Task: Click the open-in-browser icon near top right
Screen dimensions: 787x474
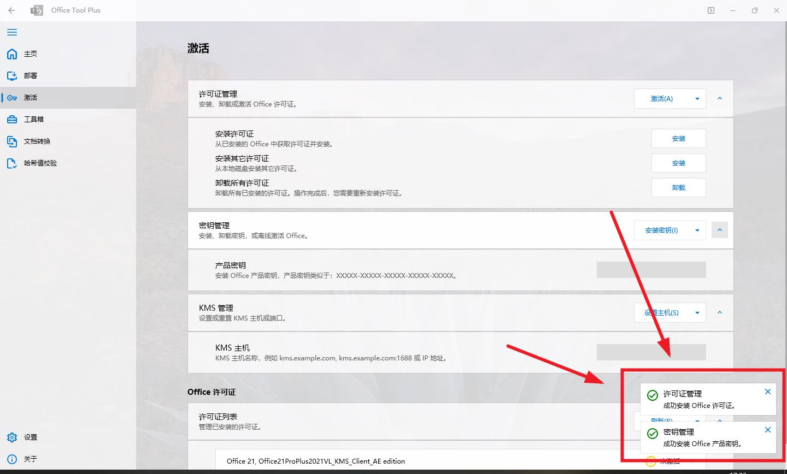Action: (711, 10)
